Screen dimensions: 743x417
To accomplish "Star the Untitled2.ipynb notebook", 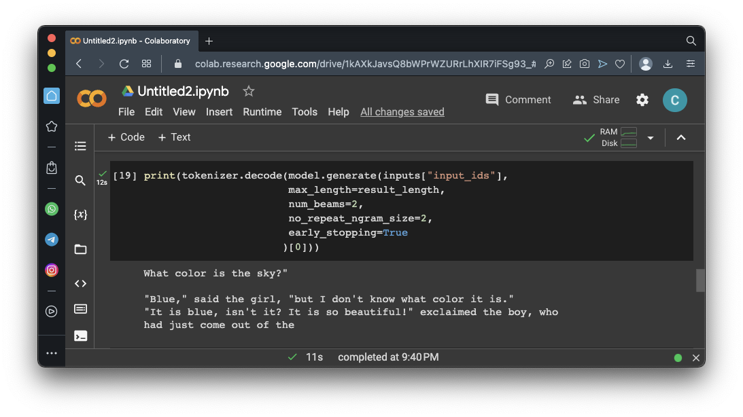I will pyautogui.click(x=249, y=91).
